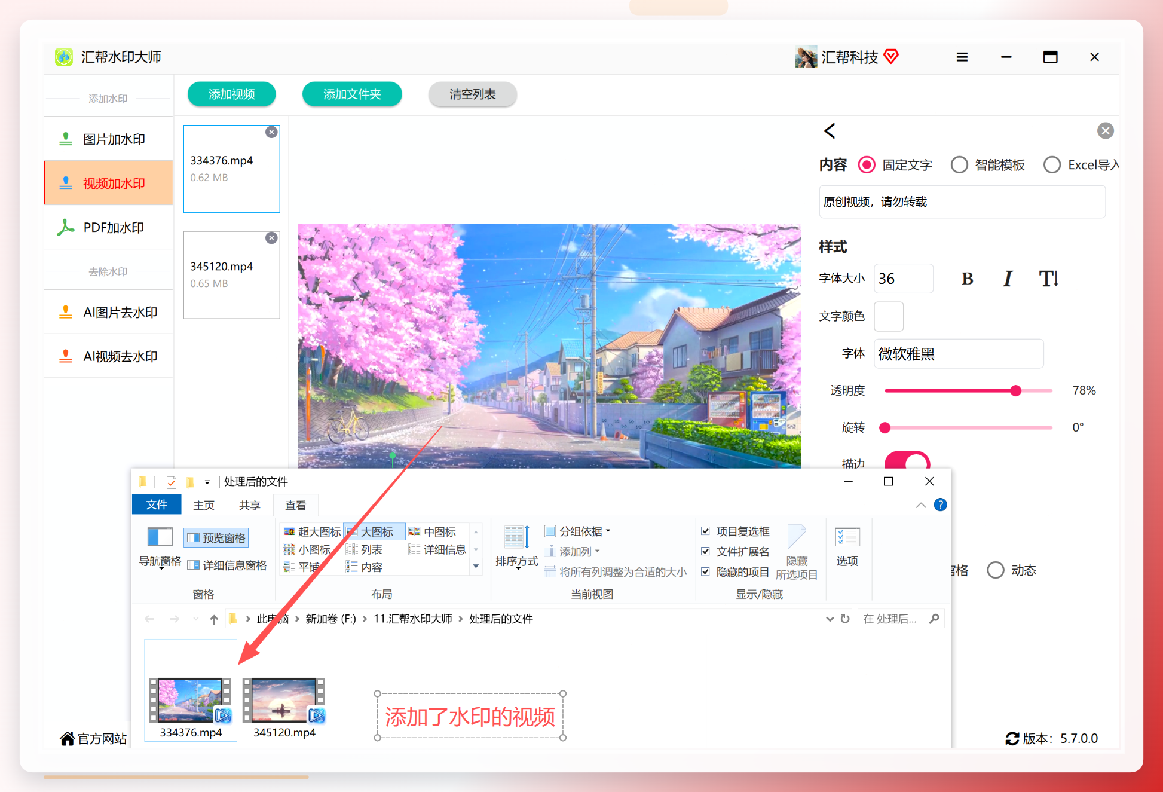
Task: Open the 官方网站 link
Action: pos(94,739)
